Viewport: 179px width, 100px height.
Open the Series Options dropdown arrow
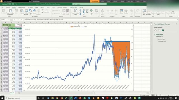[163, 27]
